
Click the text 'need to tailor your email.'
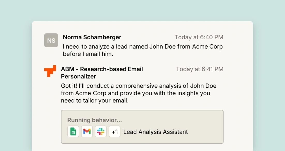[x=95, y=101]
